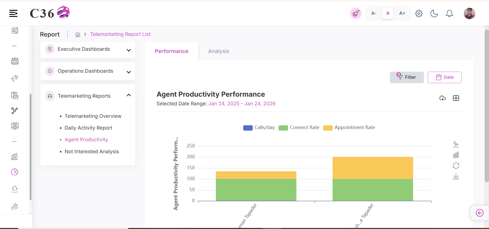Open the workflow nodes sidebar icon

pos(15,111)
